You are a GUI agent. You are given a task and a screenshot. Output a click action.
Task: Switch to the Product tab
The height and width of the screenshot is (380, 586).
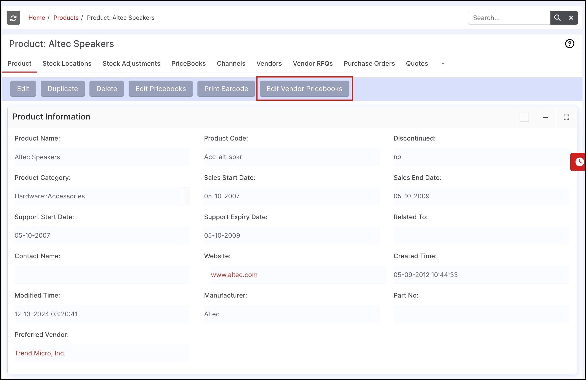20,63
